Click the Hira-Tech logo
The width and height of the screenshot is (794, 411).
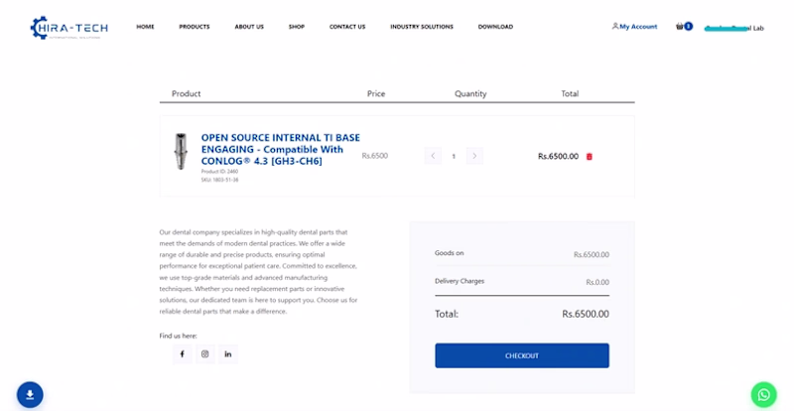[x=68, y=27]
